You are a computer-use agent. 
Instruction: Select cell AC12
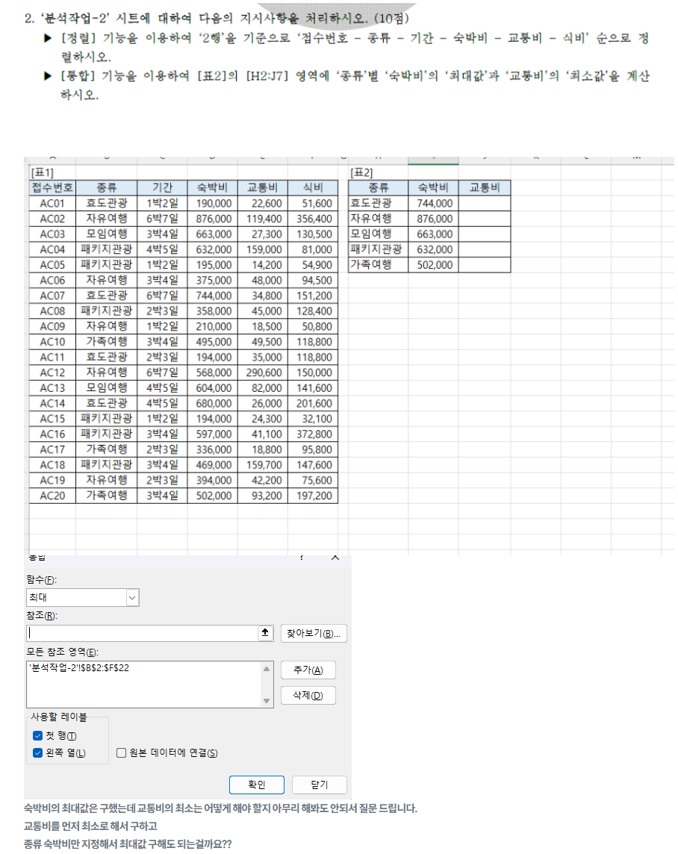[52, 373]
